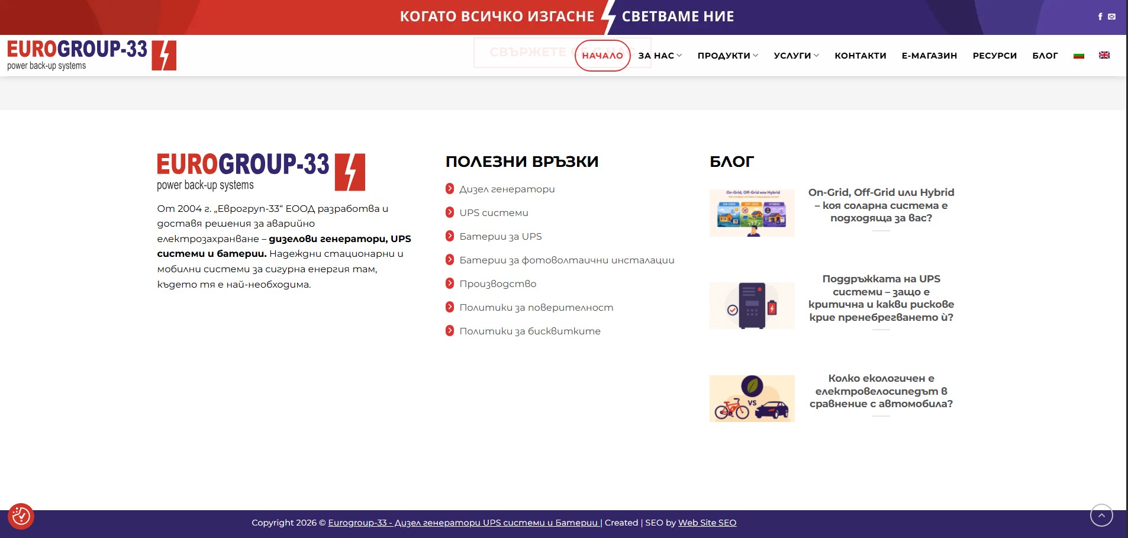Open the Политики за бисквитките link
Screen dimensions: 1128x538
click(530, 331)
